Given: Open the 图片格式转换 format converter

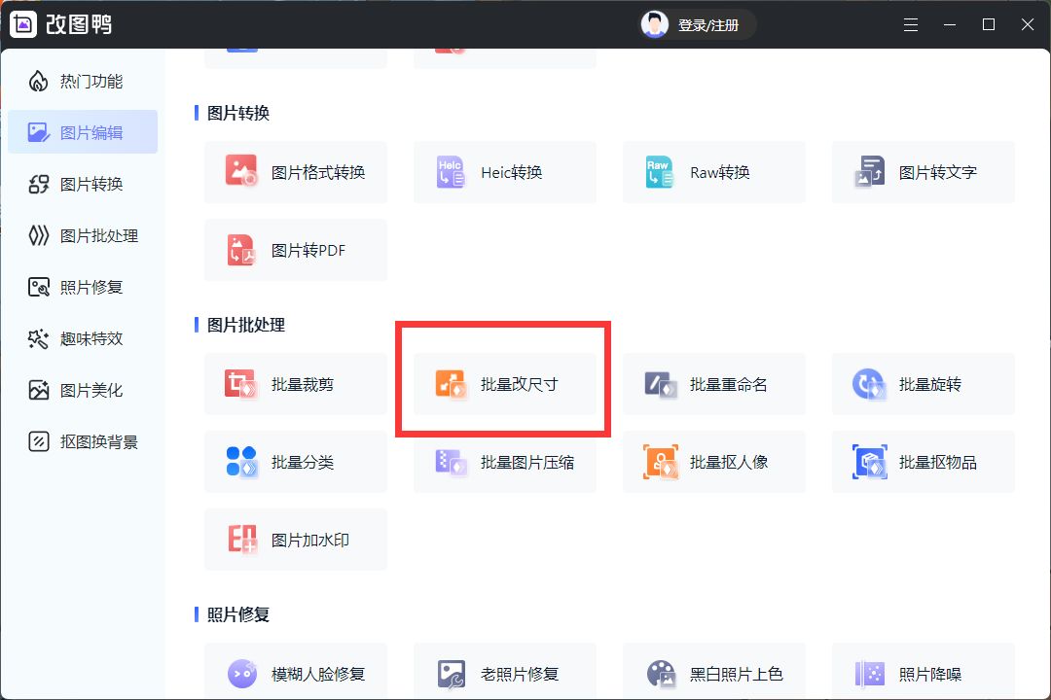Looking at the screenshot, I should click(296, 172).
